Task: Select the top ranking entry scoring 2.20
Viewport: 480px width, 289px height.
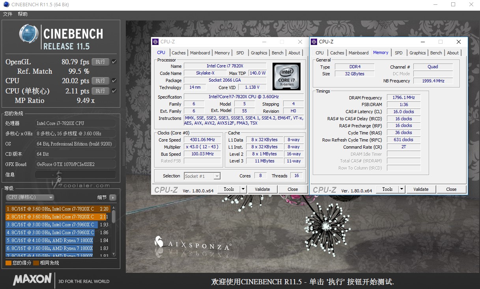Action: coord(58,209)
